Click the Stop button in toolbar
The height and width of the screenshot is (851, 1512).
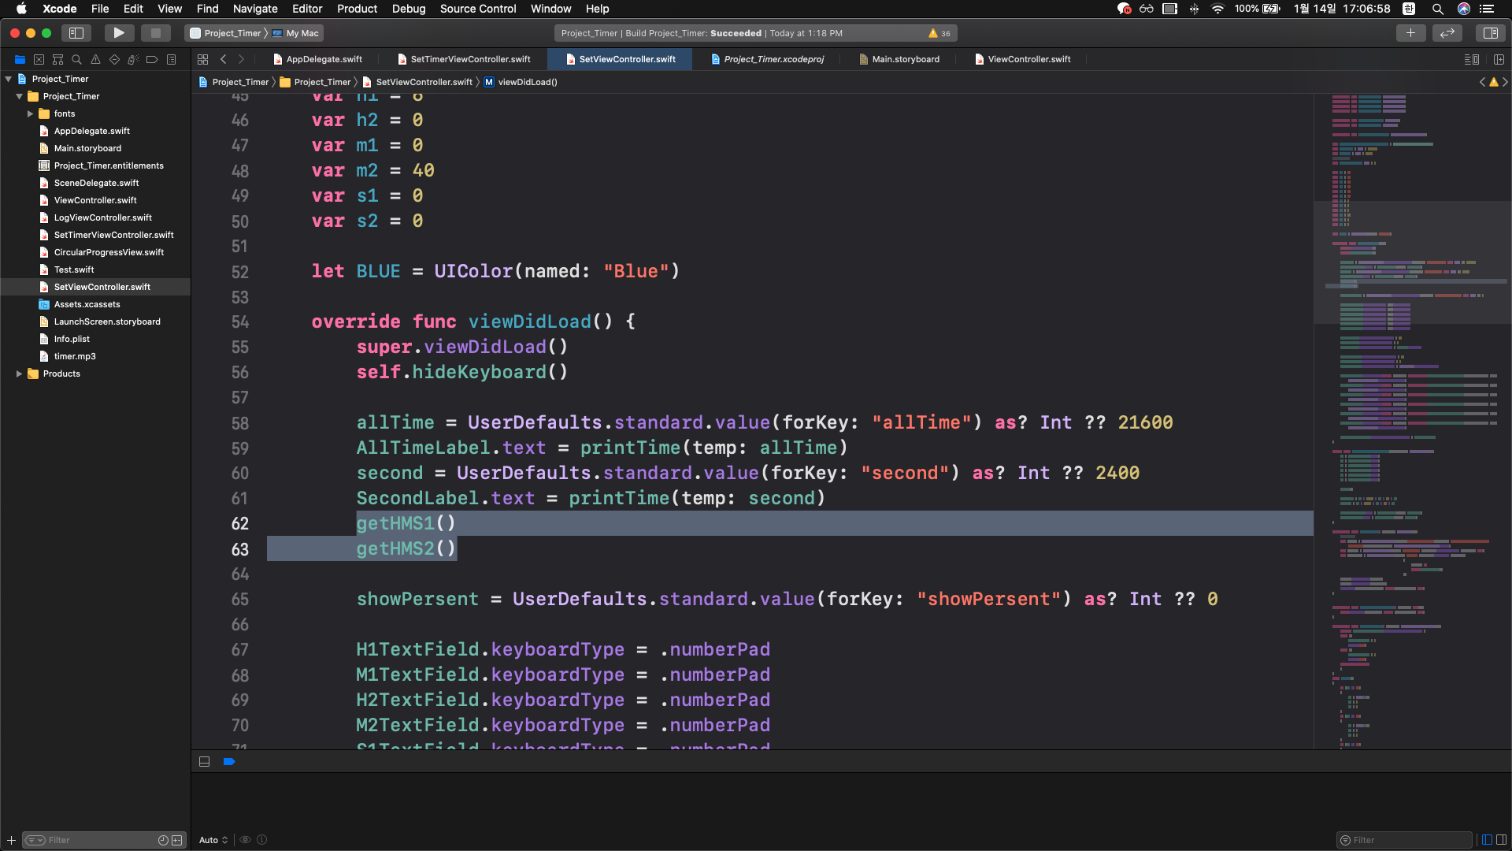[155, 33]
